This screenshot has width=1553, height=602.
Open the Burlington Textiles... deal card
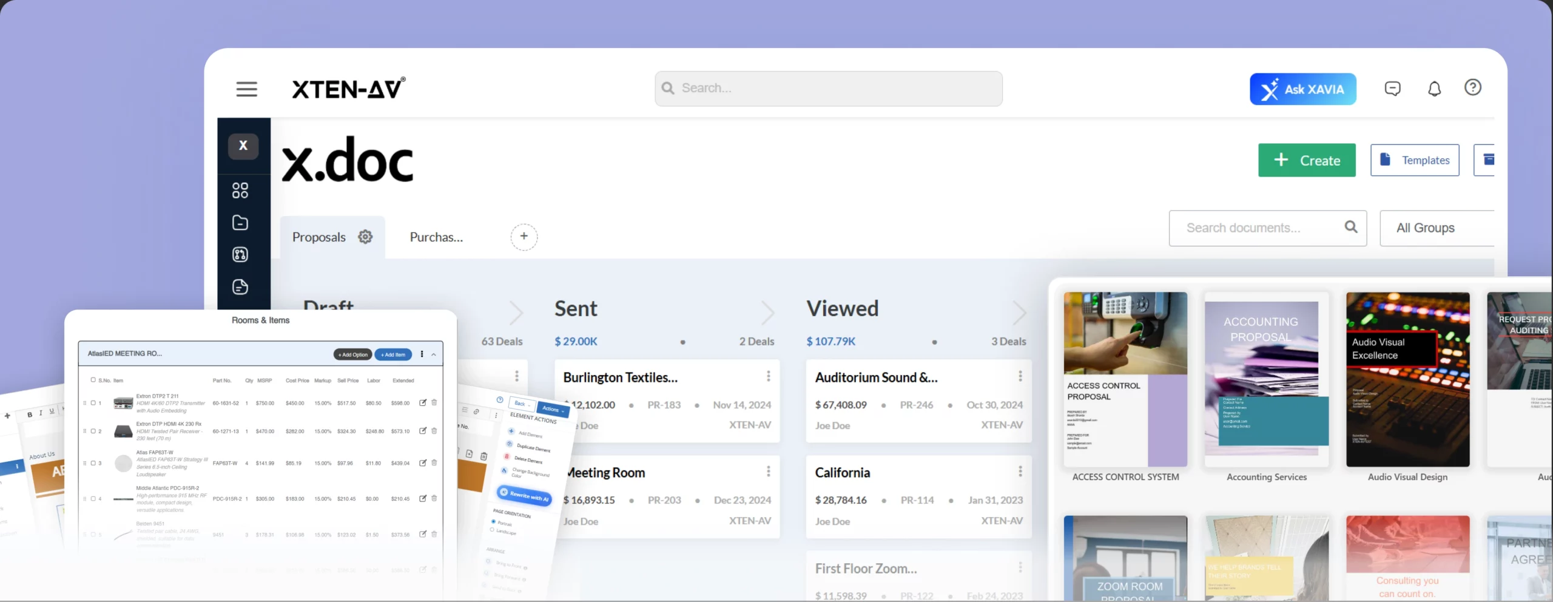point(667,401)
